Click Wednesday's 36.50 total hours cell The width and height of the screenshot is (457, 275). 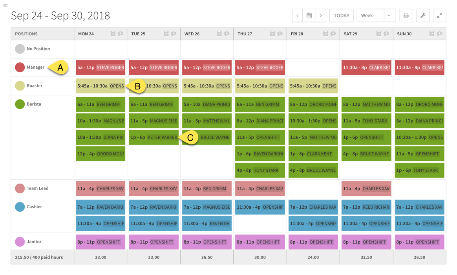(x=207, y=257)
